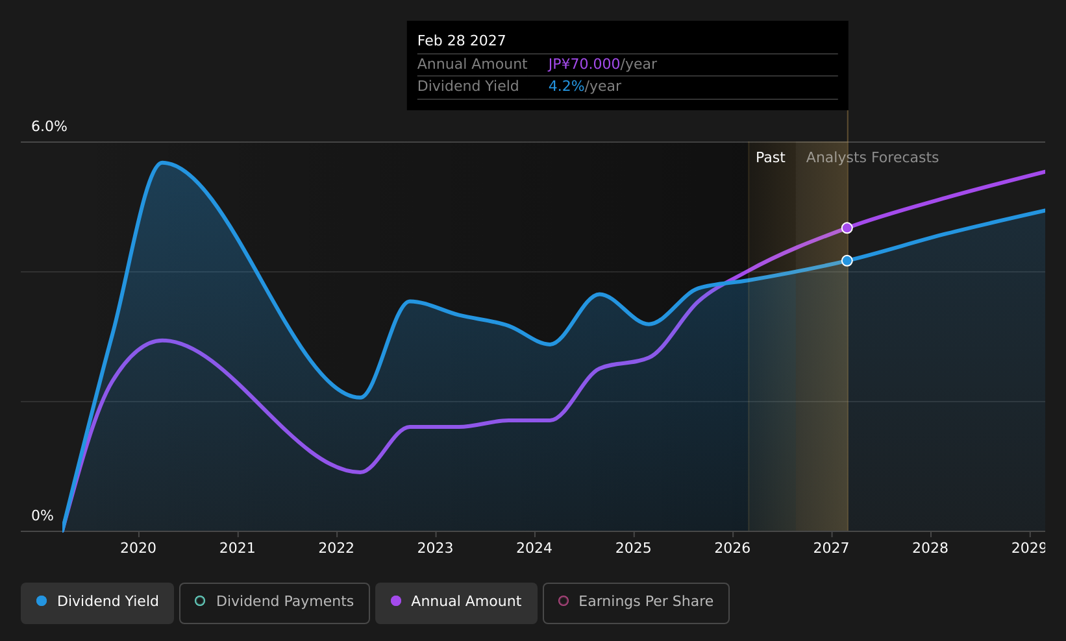1066x641 pixels.
Task: Click the 2028 x-axis label
Action: (x=930, y=548)
